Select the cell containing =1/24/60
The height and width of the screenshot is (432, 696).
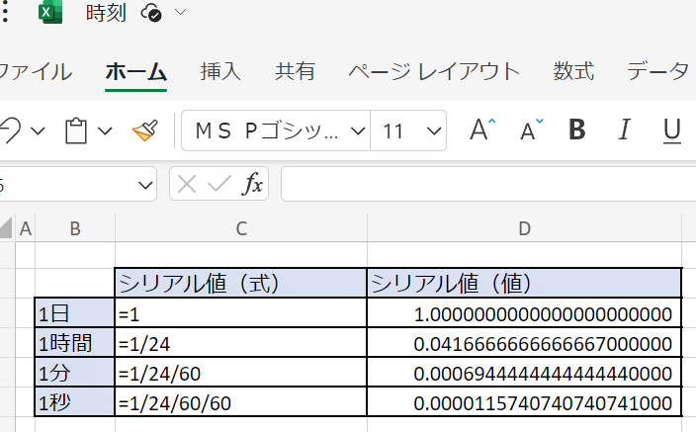240,374
